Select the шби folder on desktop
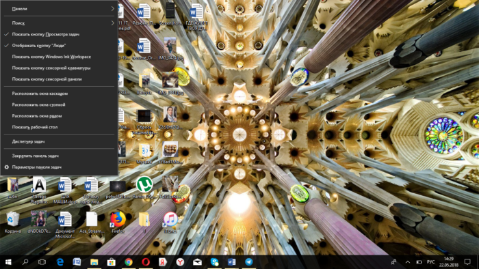479x269 pixels. (x=12, y=188)
